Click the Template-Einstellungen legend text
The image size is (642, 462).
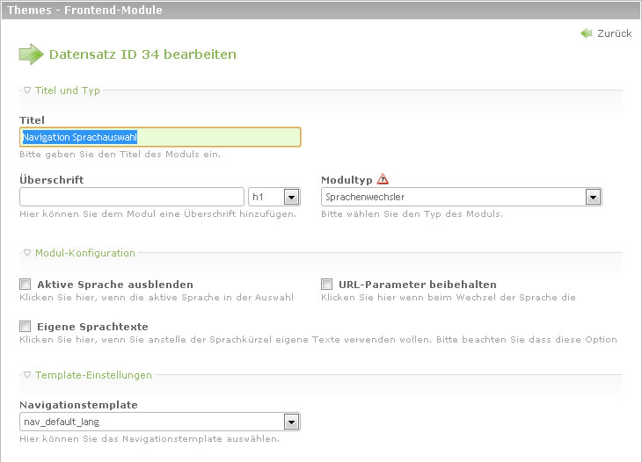pyautogui.click(x=93, y=375)
